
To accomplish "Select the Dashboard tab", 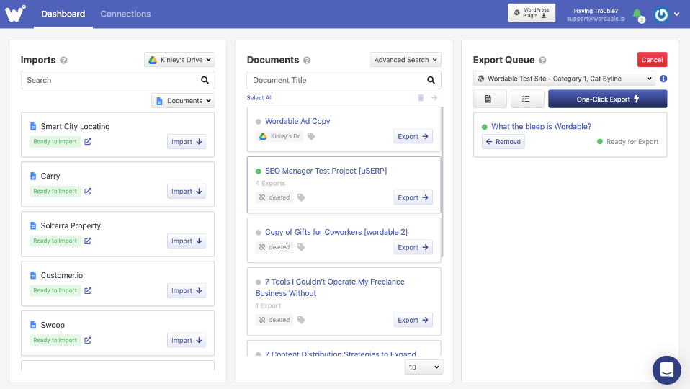I will pyautogui.click(x=63, y=14).
